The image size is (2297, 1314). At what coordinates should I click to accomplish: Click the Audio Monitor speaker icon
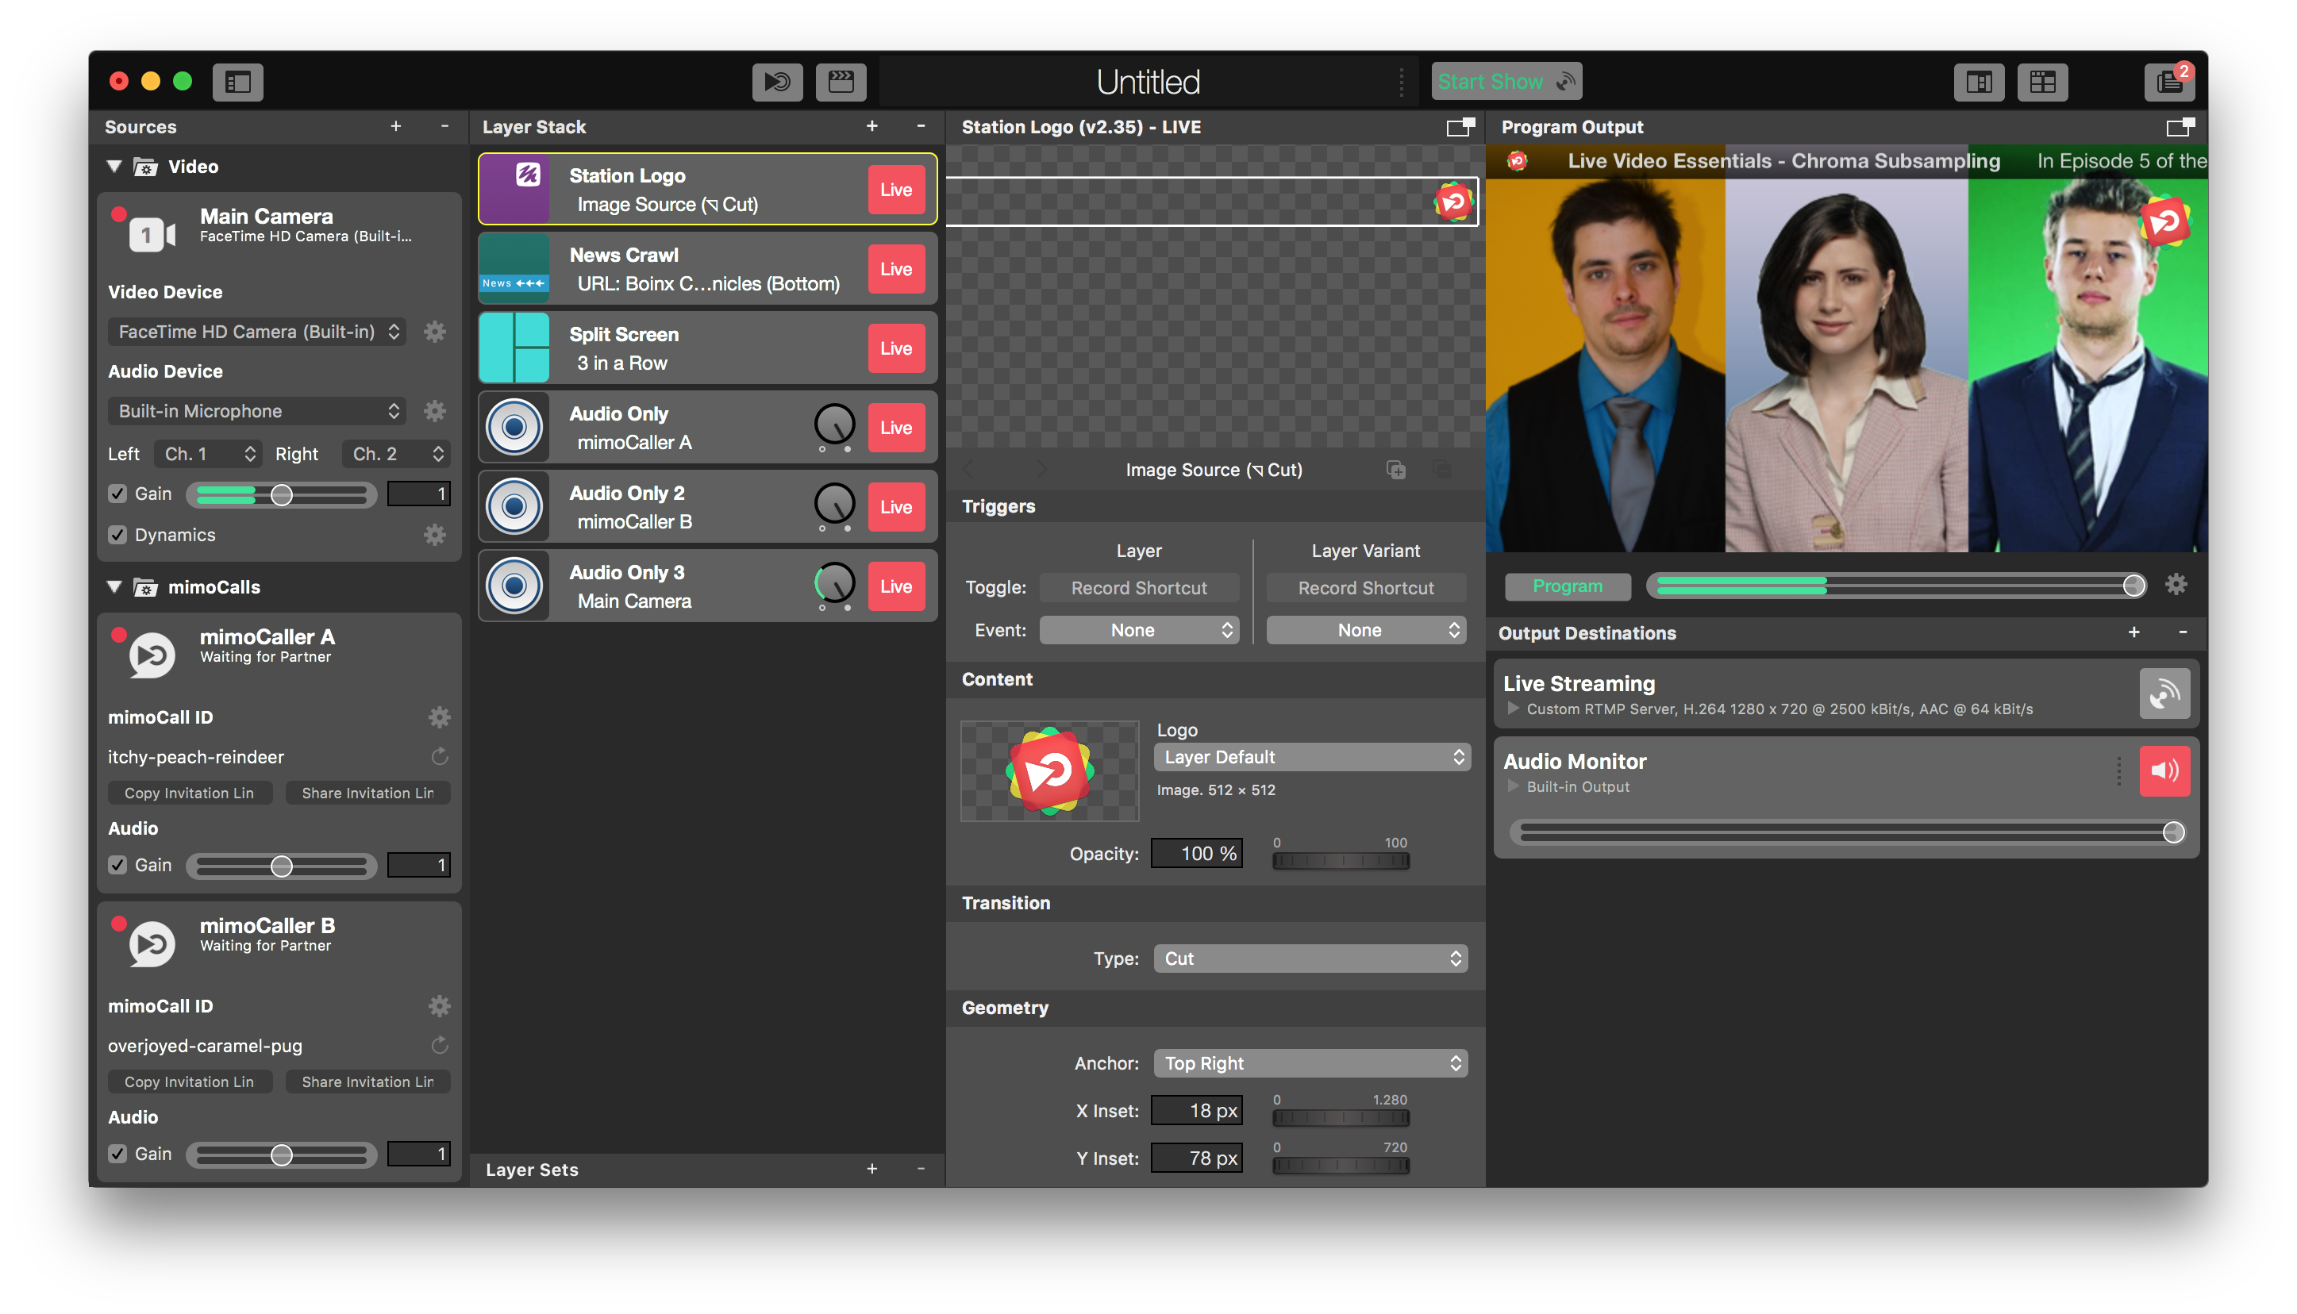(2164, 770)
